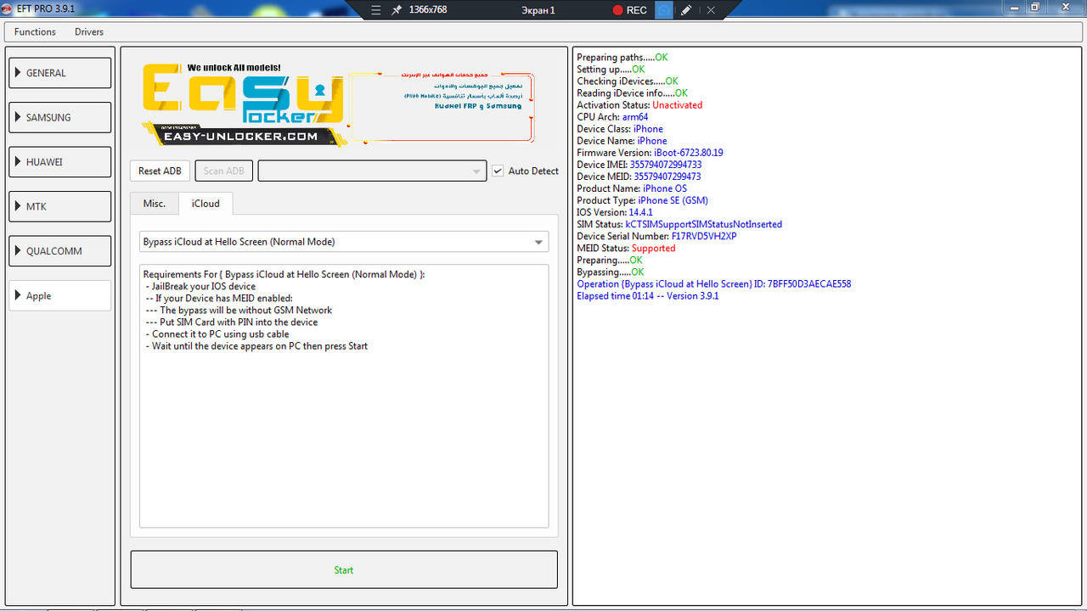Screen dimensions: 1087x611
Task: Expand the SAMSUNG section
Action: [60, 117]
